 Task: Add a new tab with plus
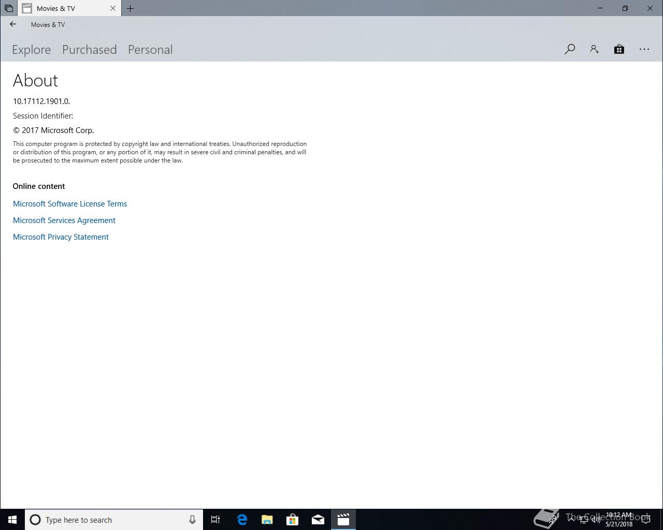coord(130,8)
